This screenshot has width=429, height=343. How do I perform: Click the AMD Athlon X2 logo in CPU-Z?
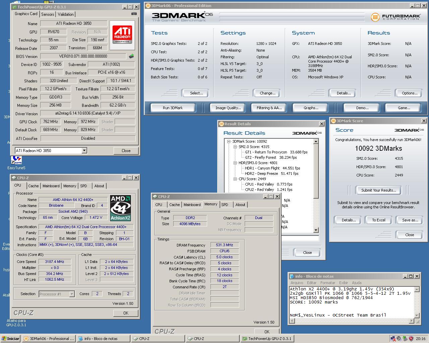(120, 208)
